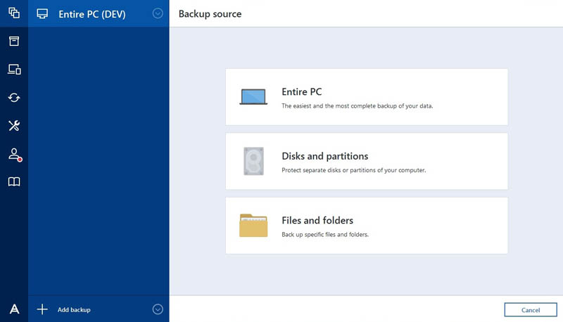Select the Entire PC (DEV) backup entry

(99, 13)
